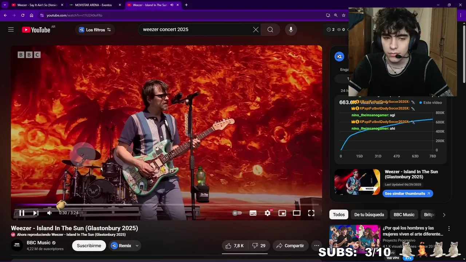Click the video title Weezer Island In The Sun
The width and height of the screenshot is (466, 262).
tap(74, 228)
